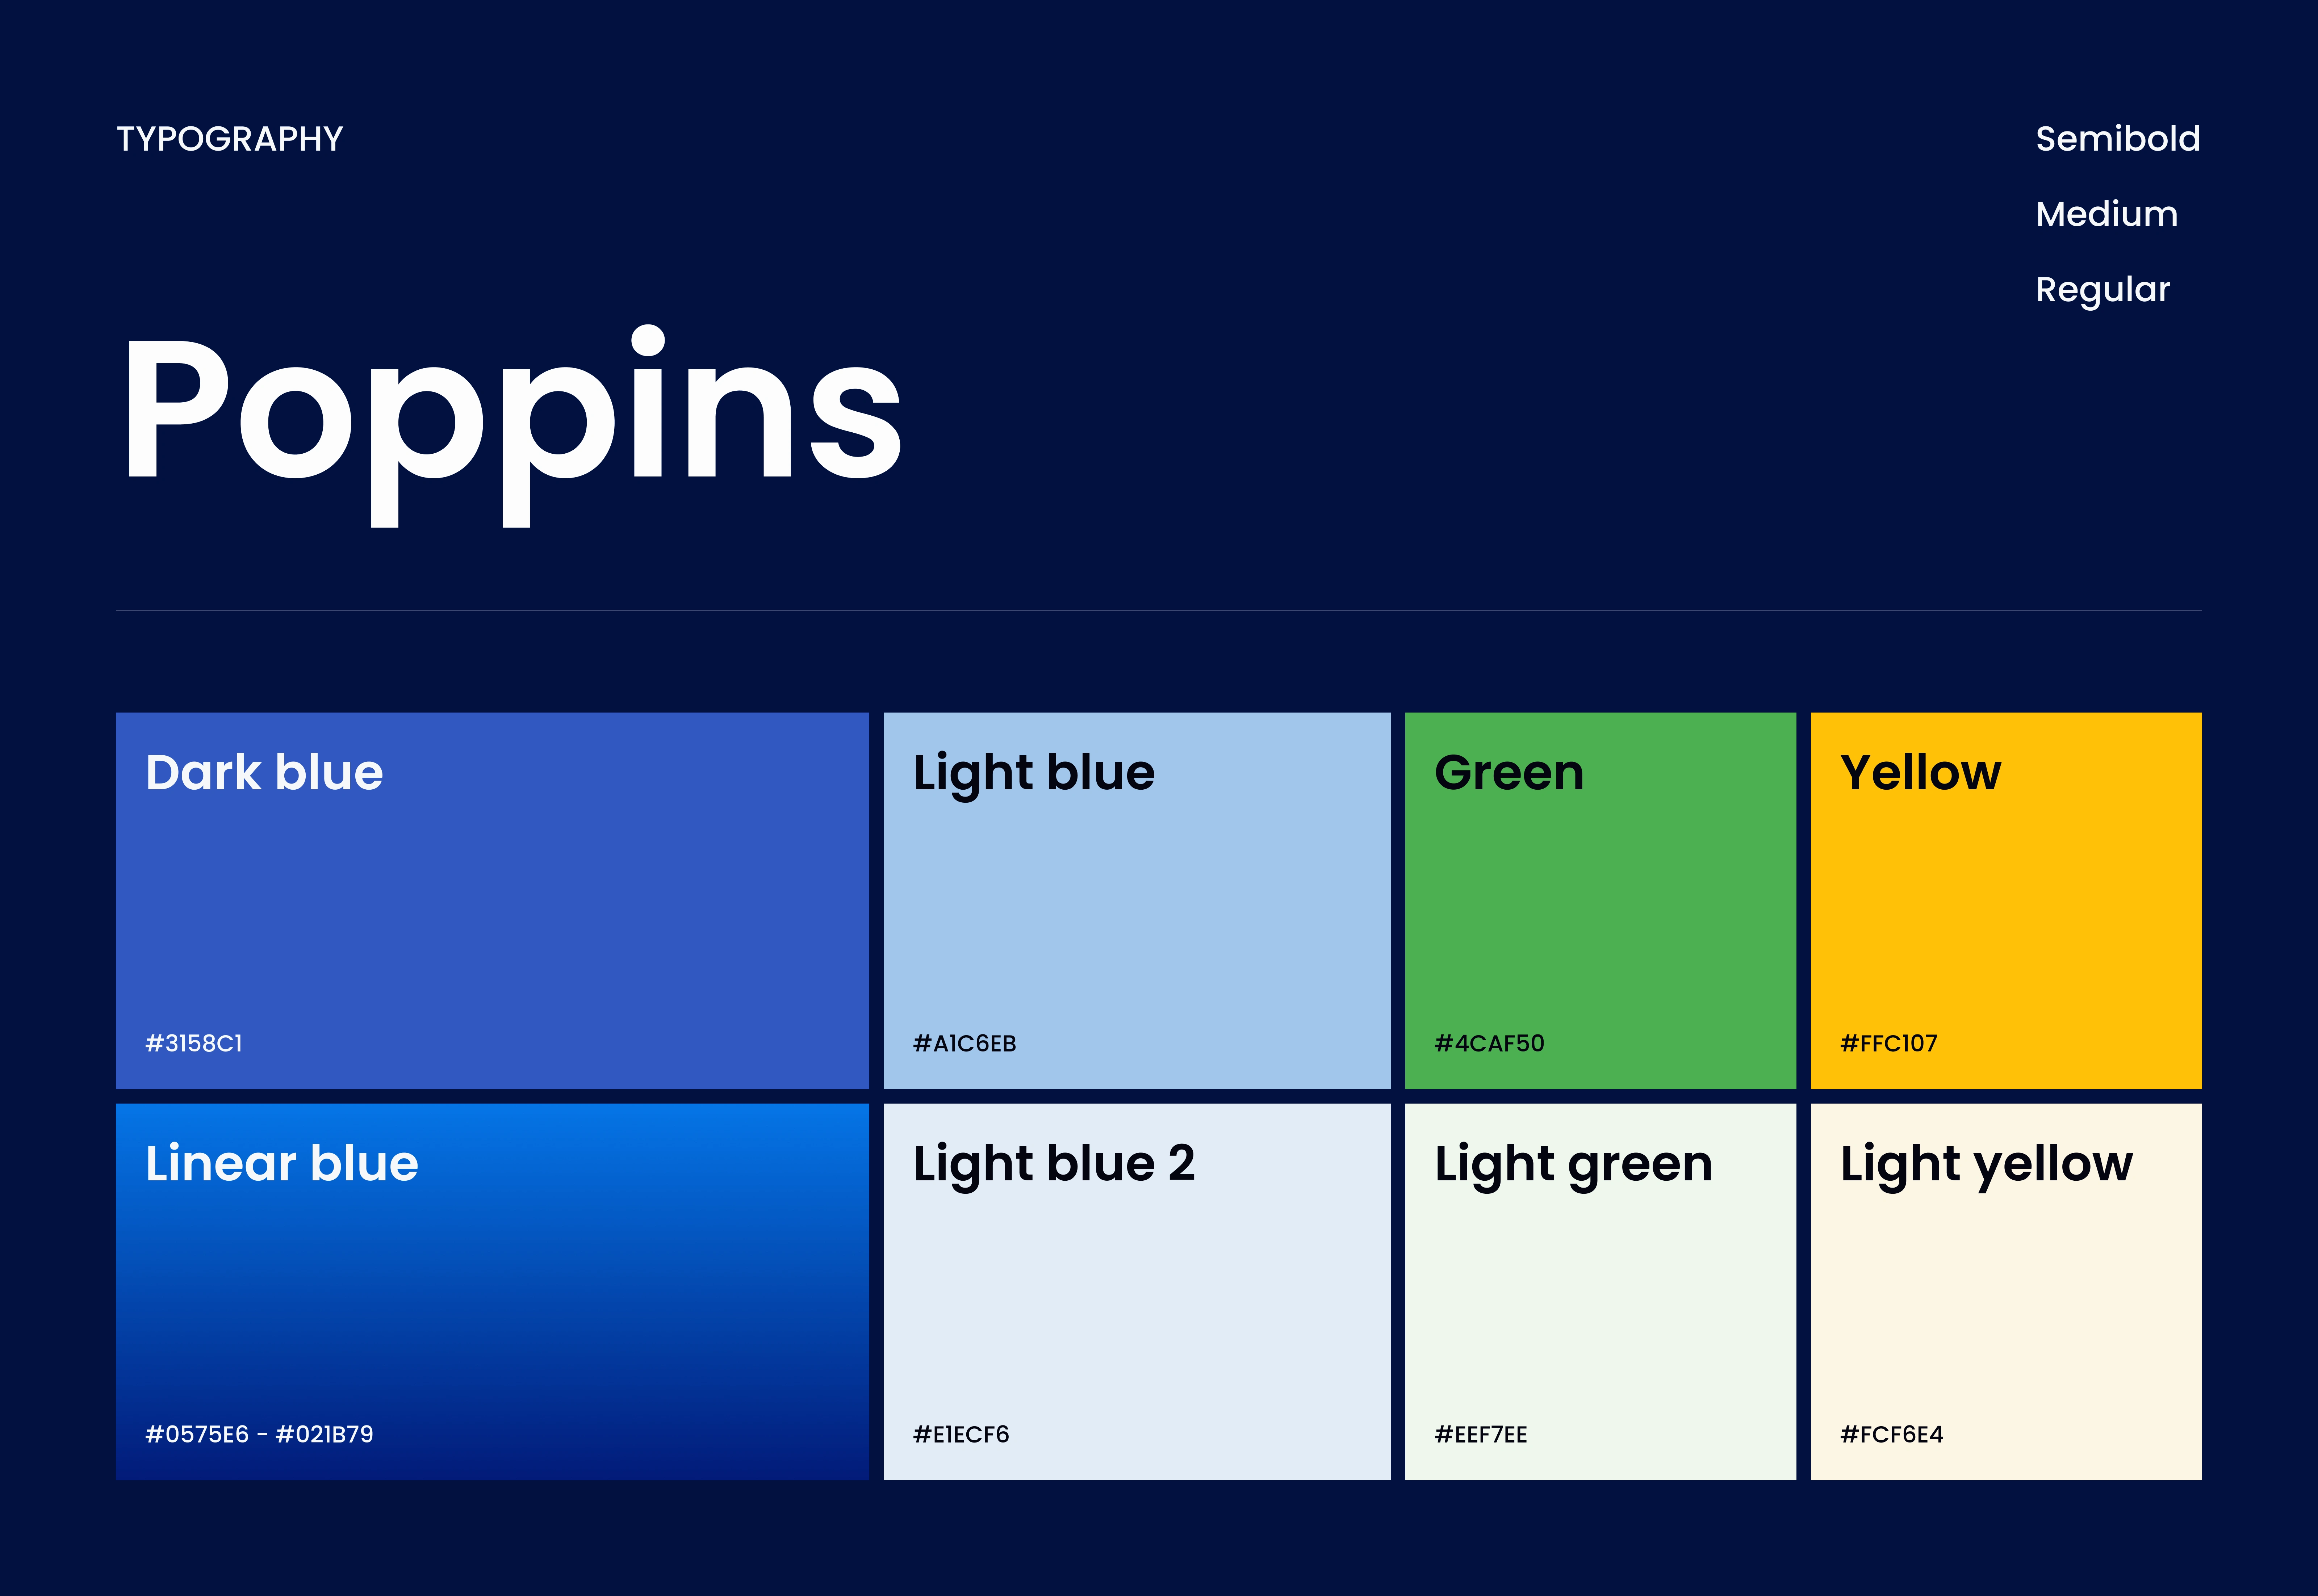Click the Dark blue color swatch
Screen dimensions: 2318x1596
click(x=492, y=900)
